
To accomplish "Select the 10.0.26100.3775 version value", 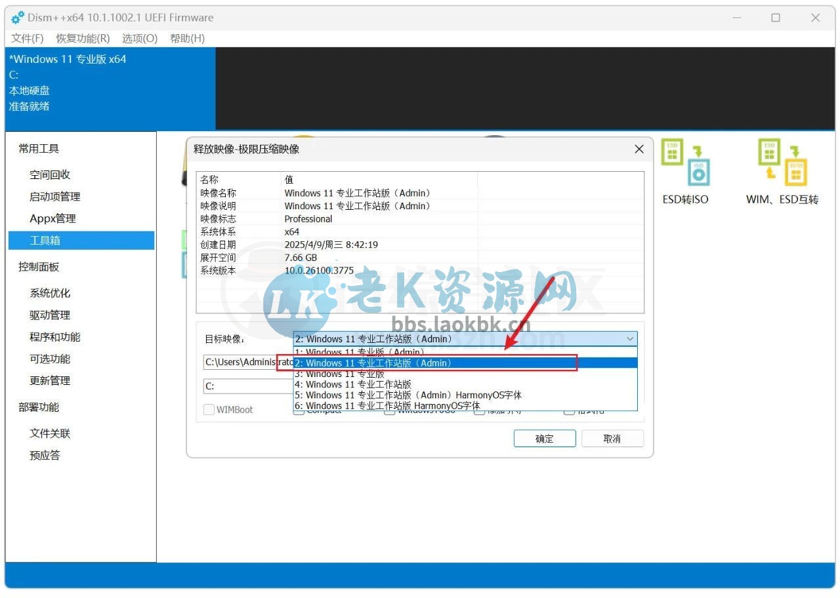I will [319, 270].
